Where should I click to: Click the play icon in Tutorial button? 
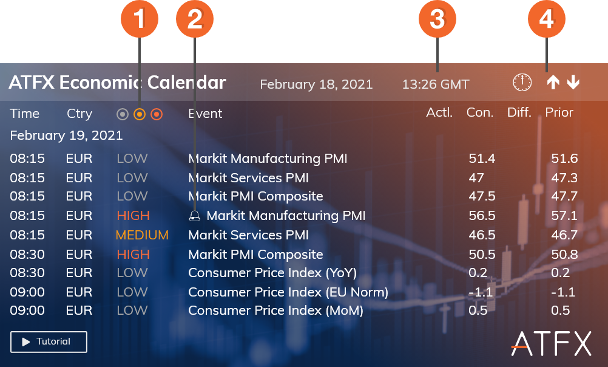point(26,342)
